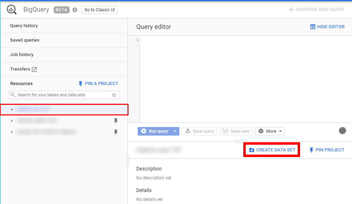Unpin the third project using its pin icon
This screenshot has width=352, height=204.
116,132
